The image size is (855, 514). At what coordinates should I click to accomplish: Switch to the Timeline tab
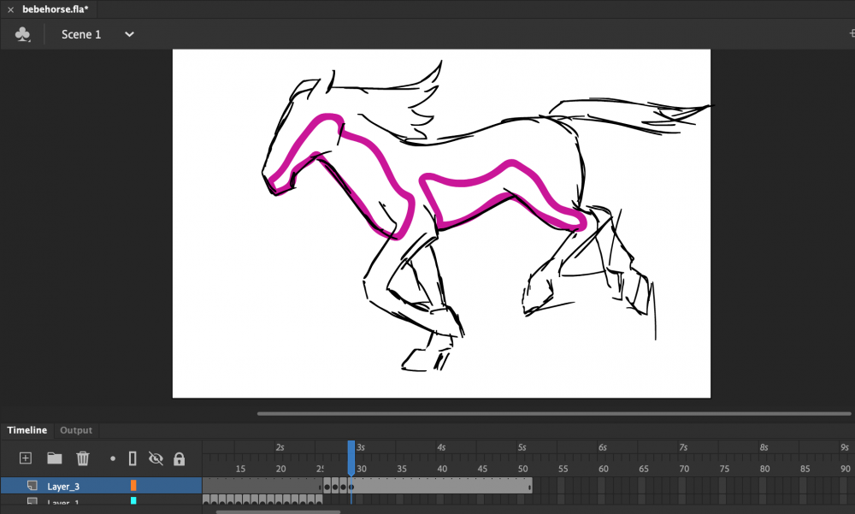point(27,430)
